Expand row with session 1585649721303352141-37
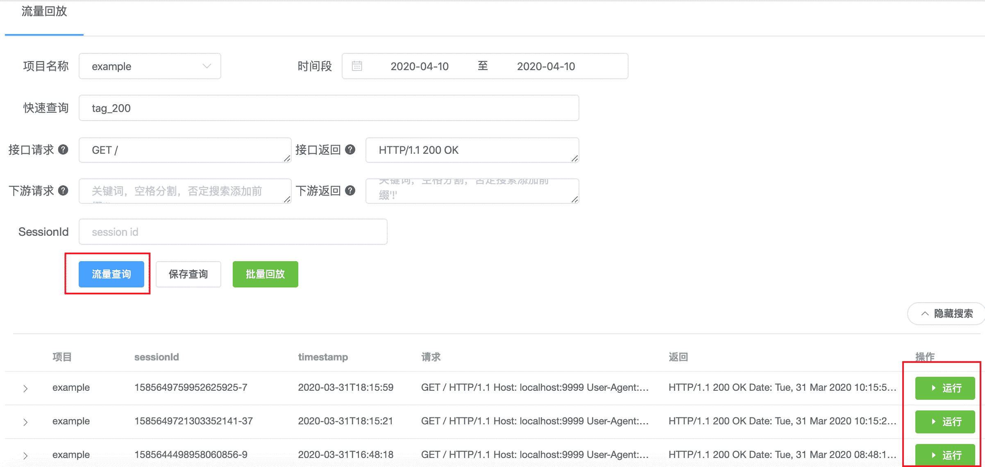The height and width of the screenshot is (467, 985). coord(25,422)
